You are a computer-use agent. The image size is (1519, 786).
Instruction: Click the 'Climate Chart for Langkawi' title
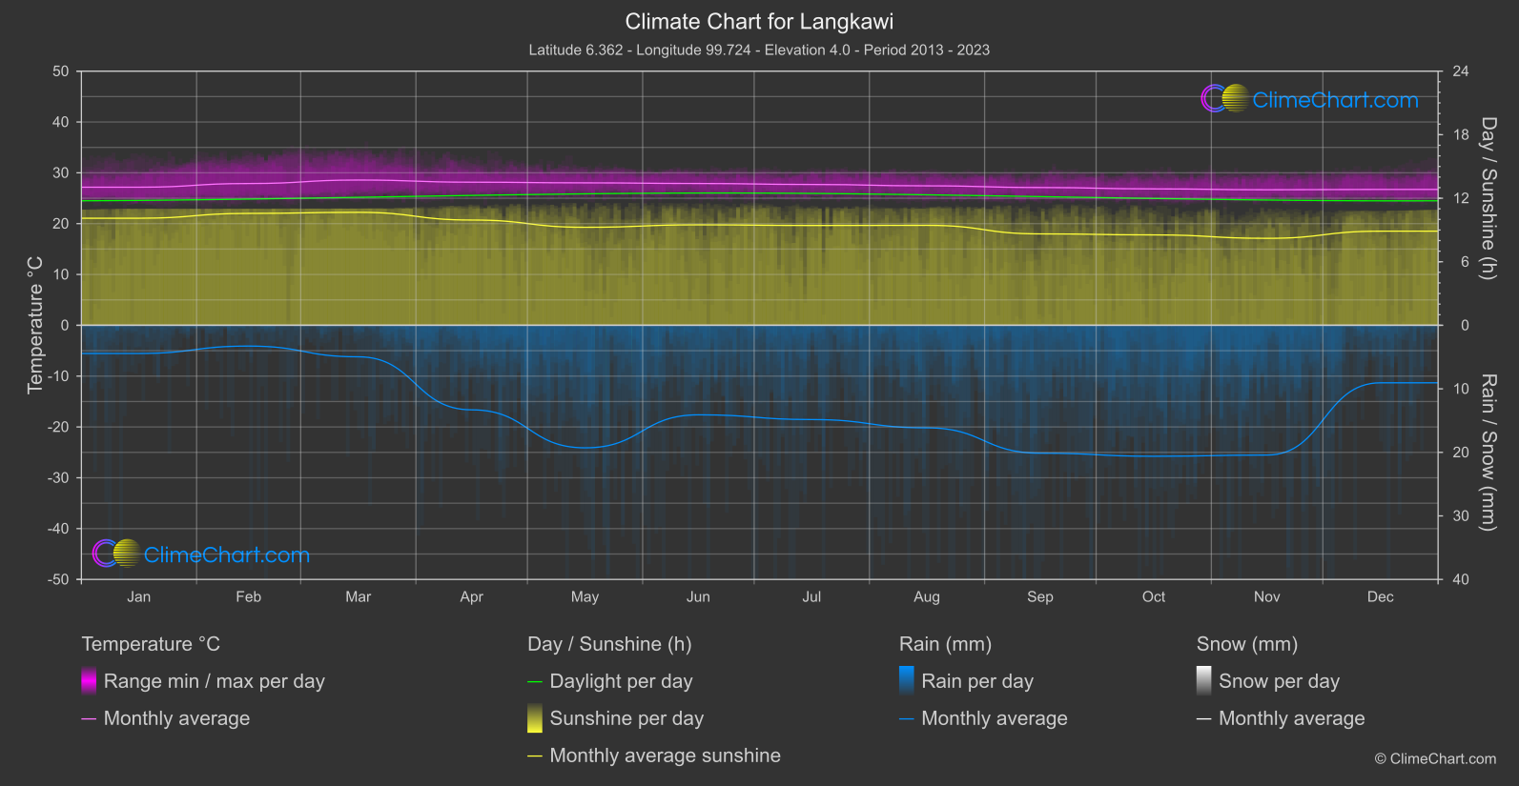[x=759, y=21]
